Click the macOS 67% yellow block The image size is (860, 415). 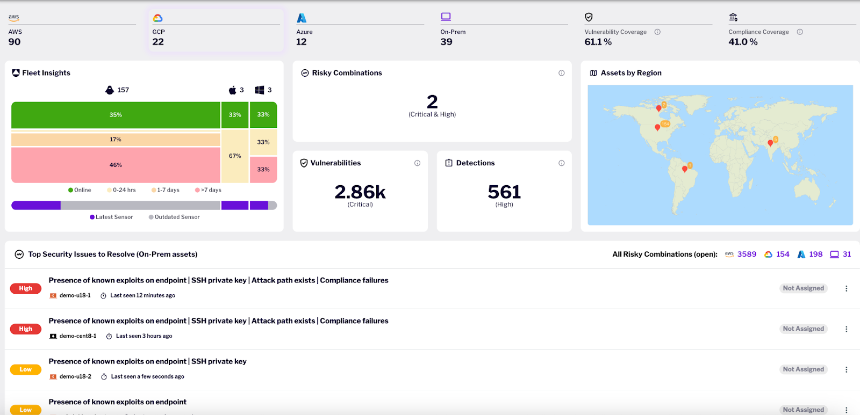click(235, 156)
